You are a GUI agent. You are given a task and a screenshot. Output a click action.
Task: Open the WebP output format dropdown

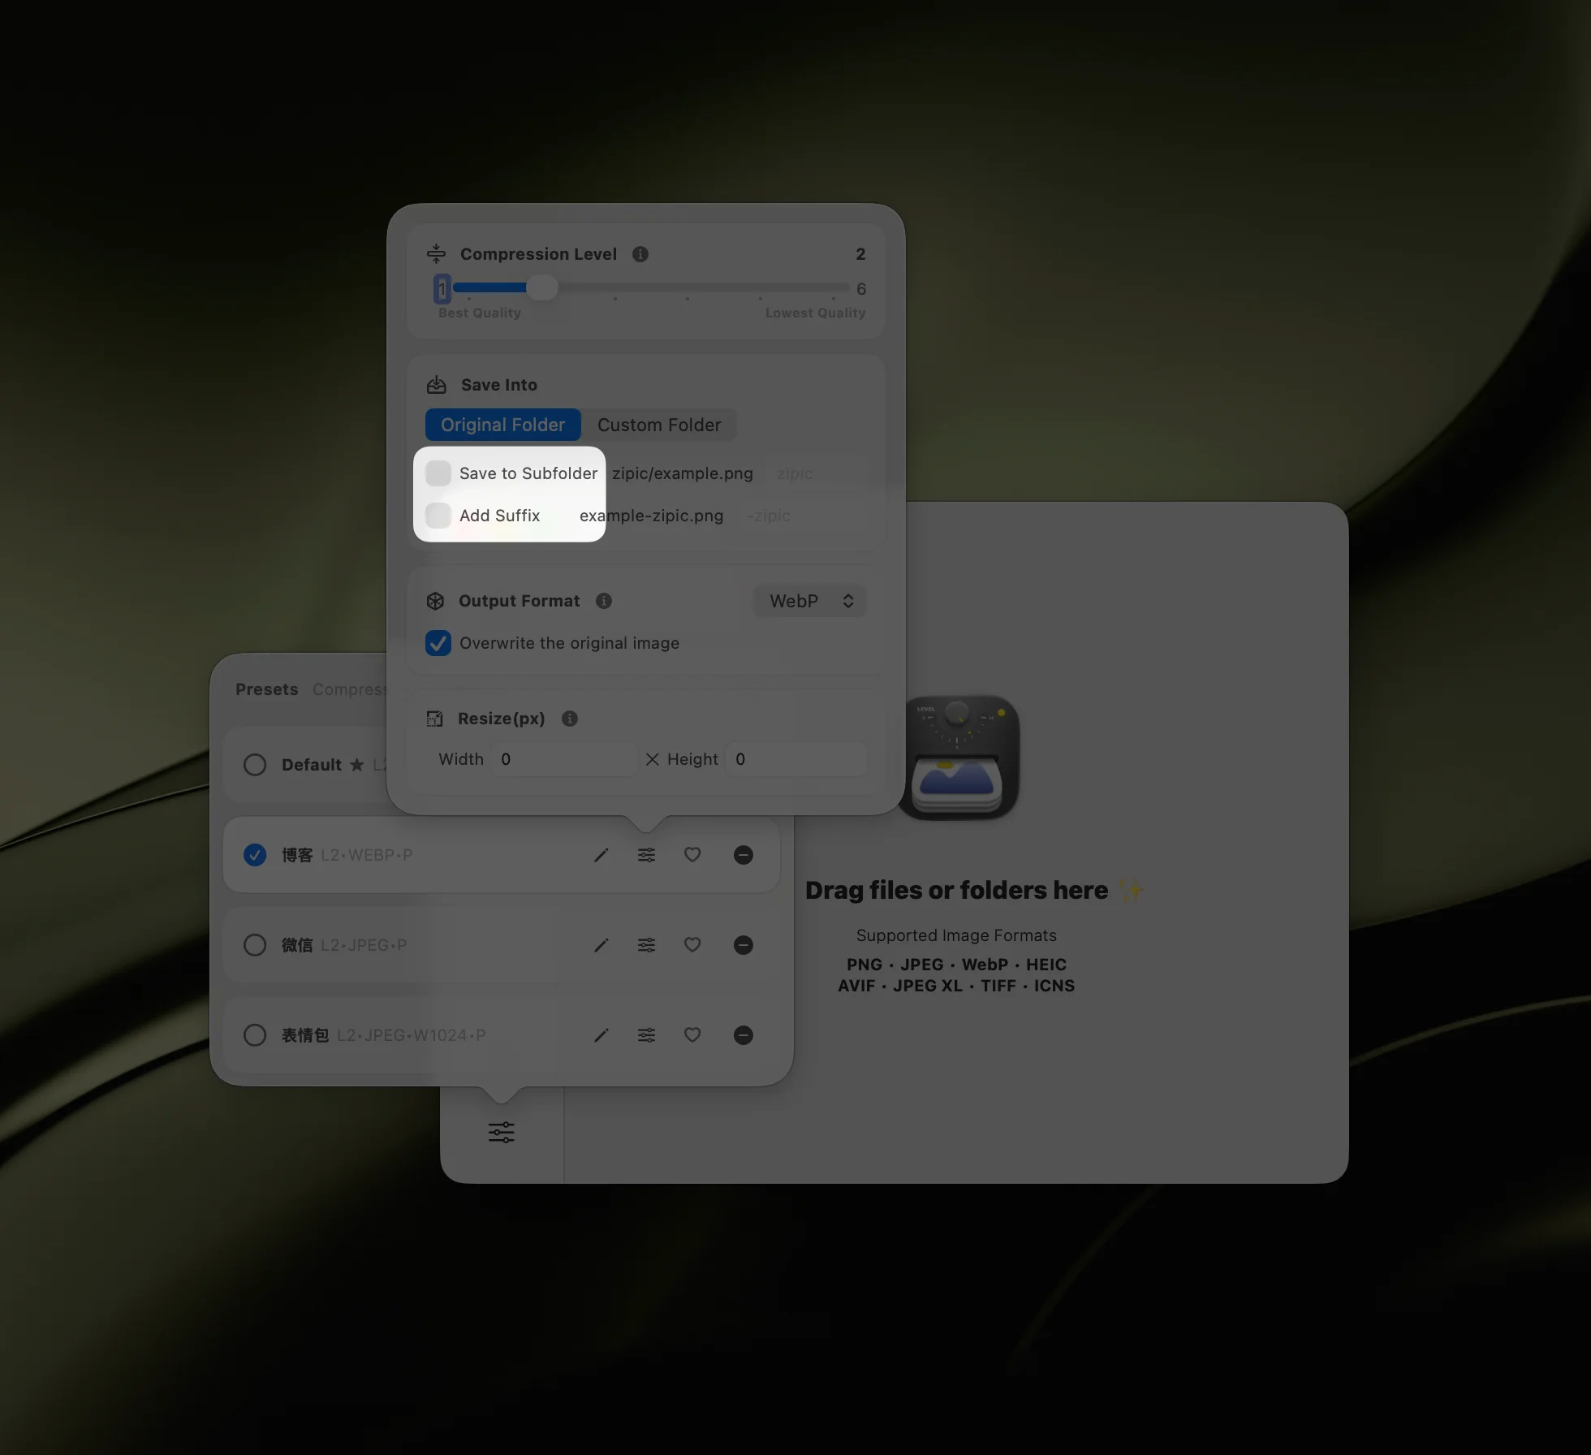pos(810,601)
